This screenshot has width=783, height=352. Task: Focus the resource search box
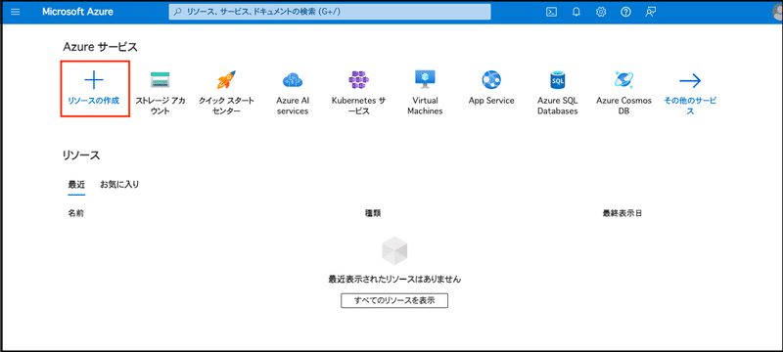330,12
